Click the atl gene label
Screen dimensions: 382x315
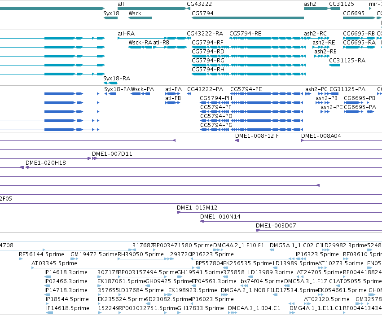121,4
